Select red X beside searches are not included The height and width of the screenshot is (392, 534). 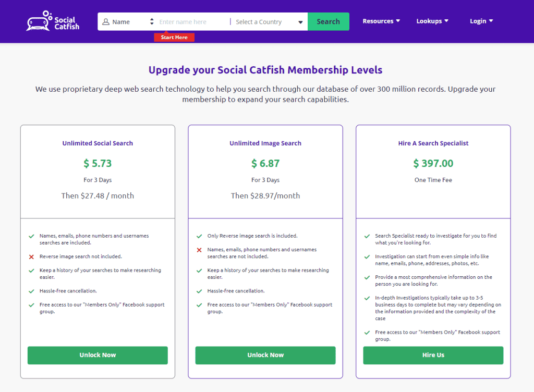click(199, 250)
